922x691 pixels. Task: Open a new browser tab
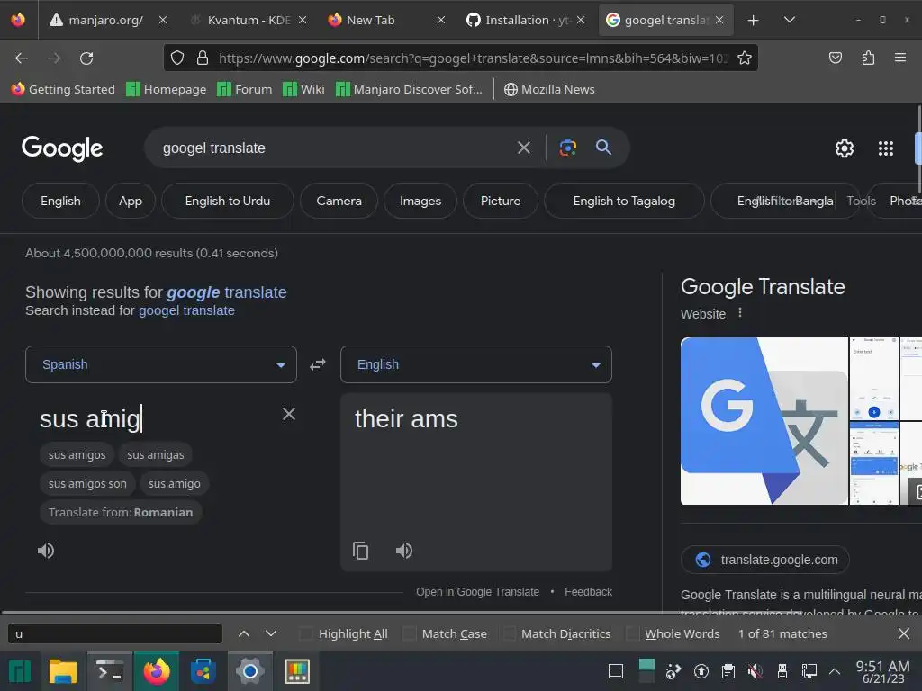pyautogui.click(x=753, y=21)
